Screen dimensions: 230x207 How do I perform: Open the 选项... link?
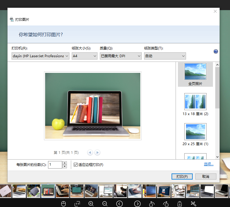pyautogui.click(x=209, y=164)
